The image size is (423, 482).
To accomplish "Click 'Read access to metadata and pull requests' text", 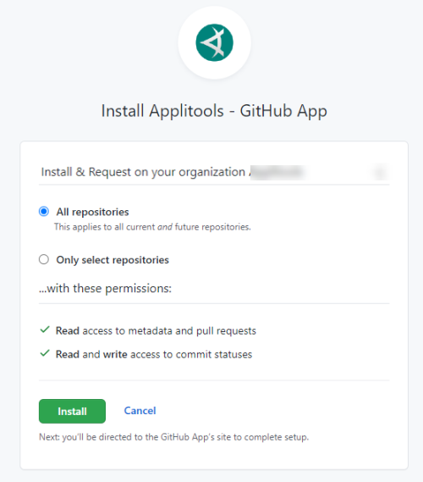I will pyautogui.click(x=156, y=330).
